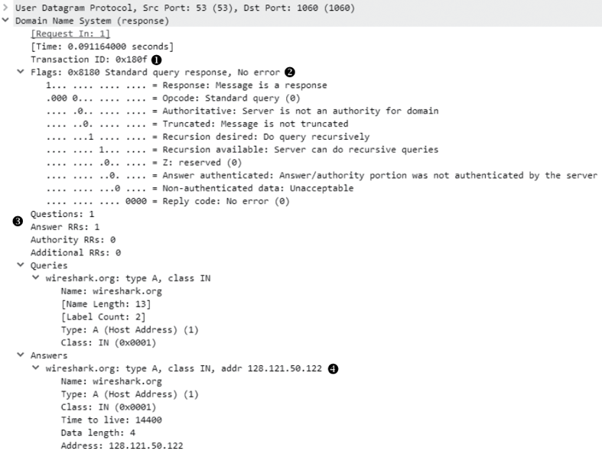Click the Name Length: 13 field
Image resolution: width=602 pixels, height=454 pixels.
(x=106, y=304)
